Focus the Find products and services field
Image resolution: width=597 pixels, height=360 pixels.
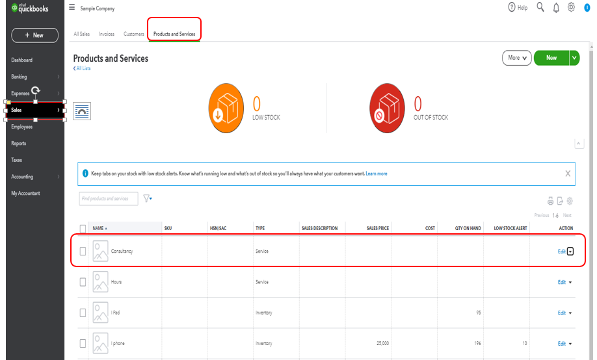point(109,198)
